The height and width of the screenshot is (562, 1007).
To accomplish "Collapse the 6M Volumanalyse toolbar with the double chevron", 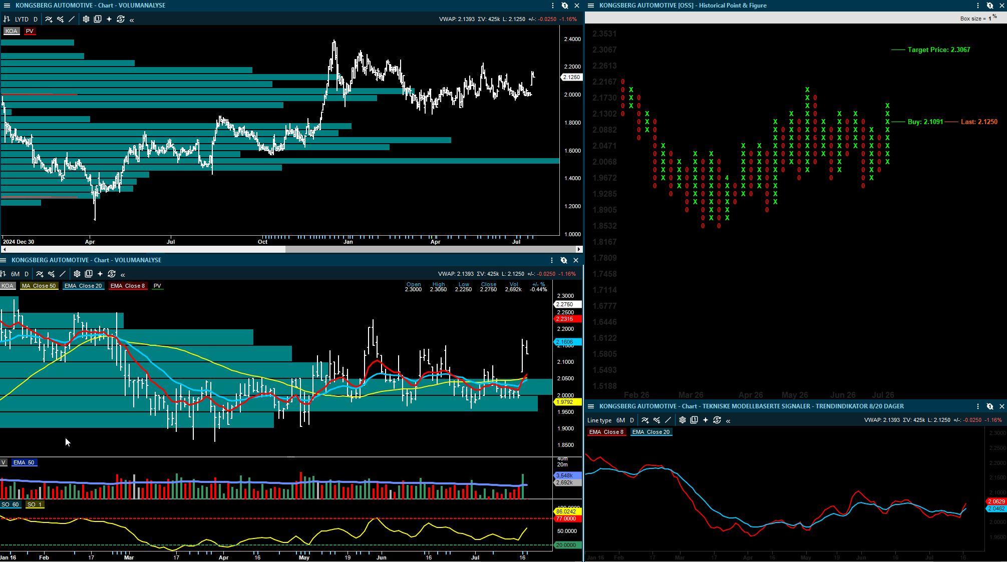I will coord(123,275).
